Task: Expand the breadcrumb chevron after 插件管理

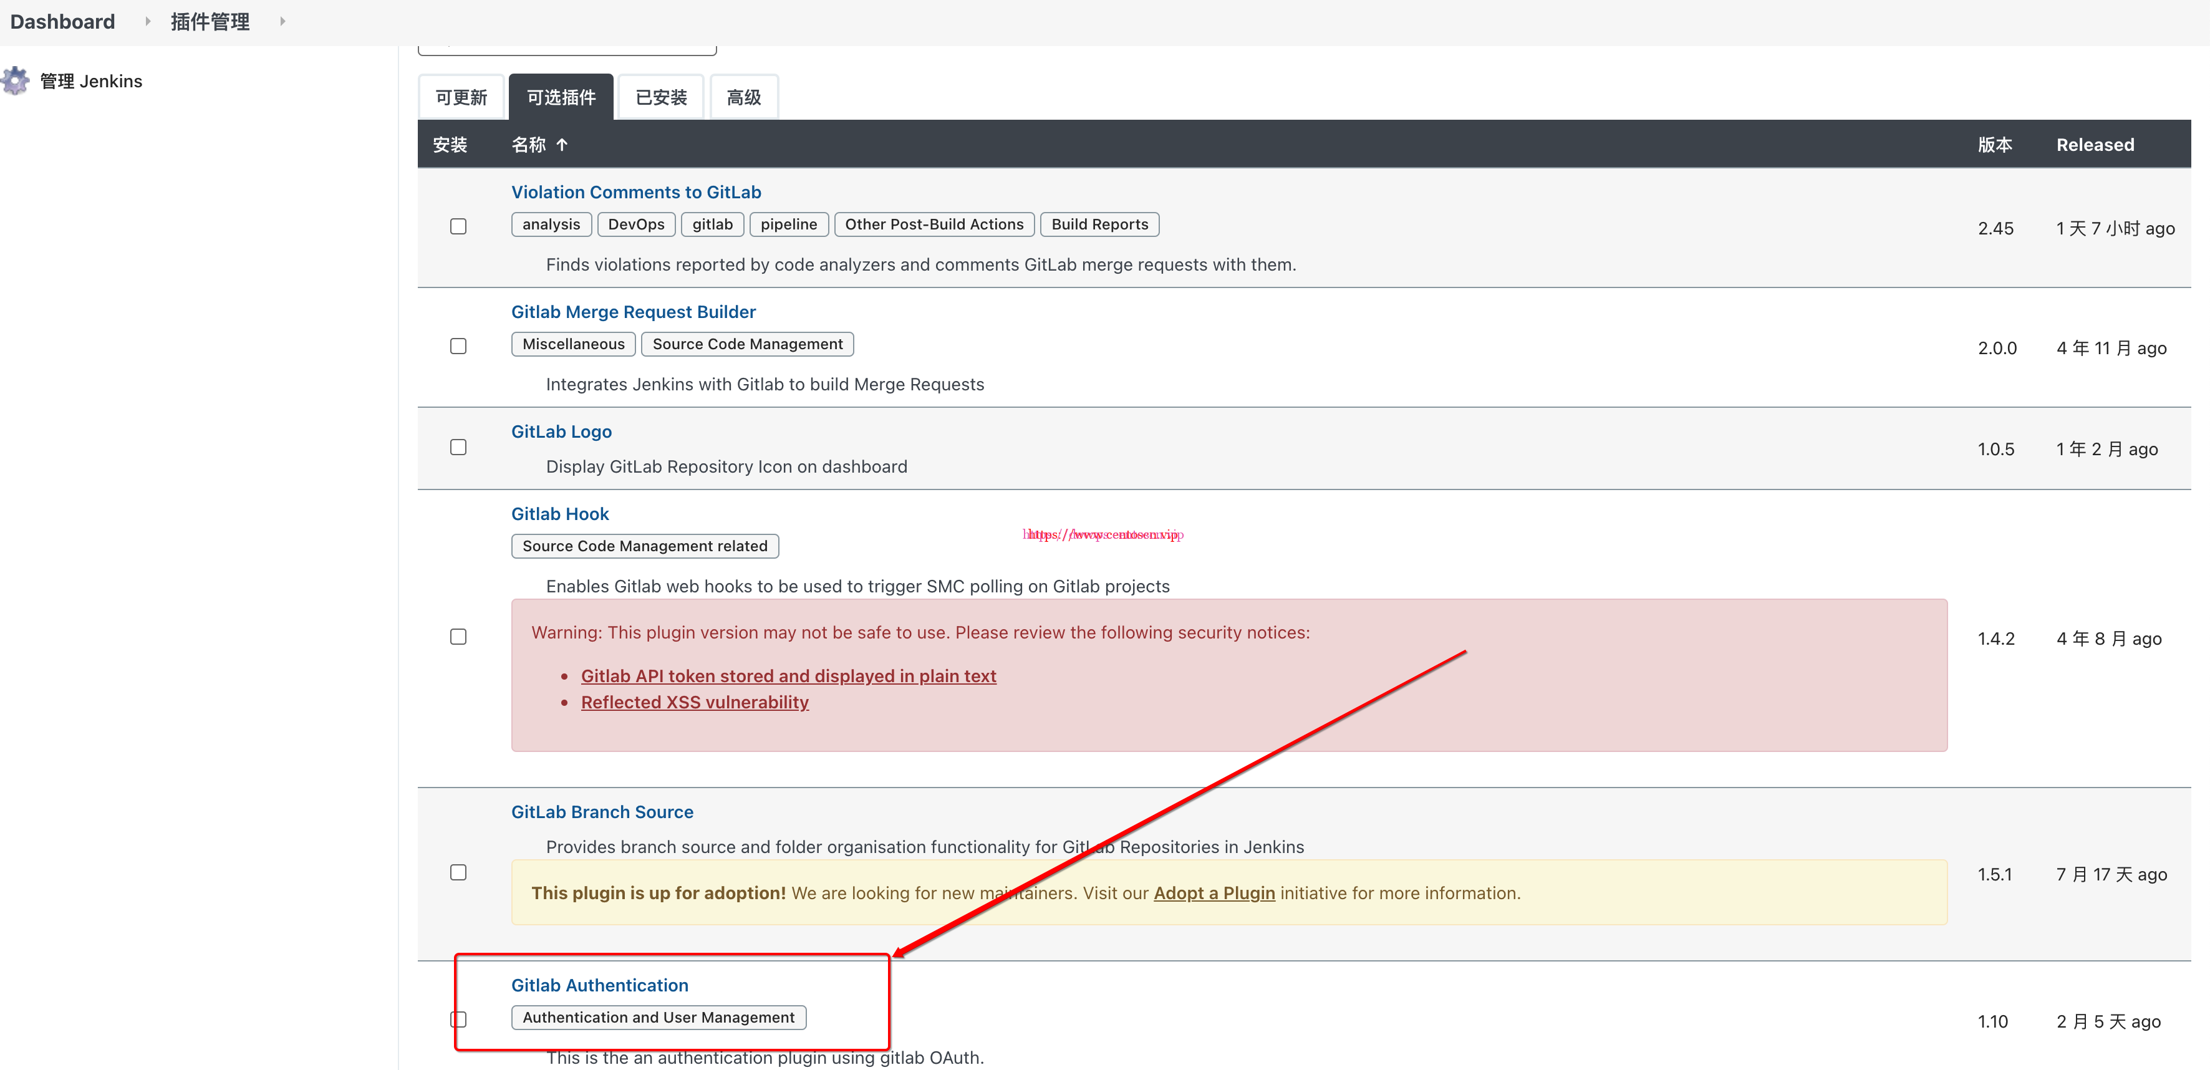Action: (283, 21)
